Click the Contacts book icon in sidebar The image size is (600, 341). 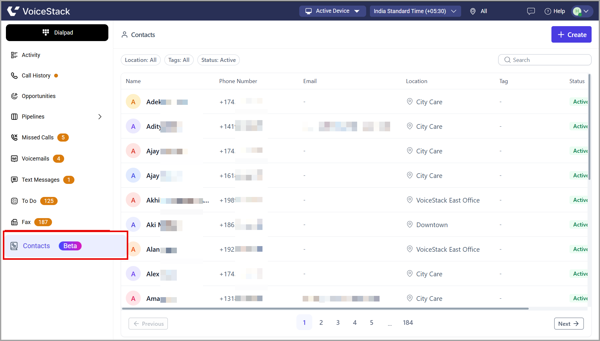14,246
